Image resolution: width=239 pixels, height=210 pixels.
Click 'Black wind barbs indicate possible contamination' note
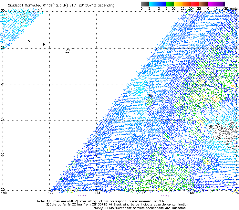151,205
